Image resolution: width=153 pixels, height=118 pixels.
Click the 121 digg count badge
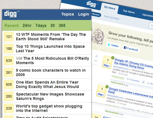9,37
